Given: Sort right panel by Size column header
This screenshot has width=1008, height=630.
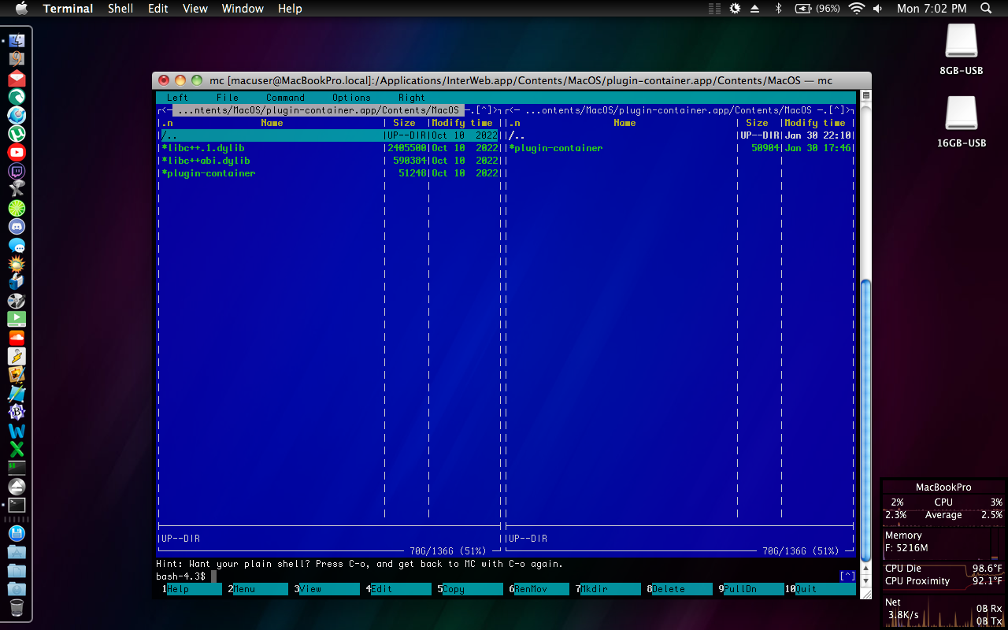Looking at the screenshot, I should tap(757, 123).
